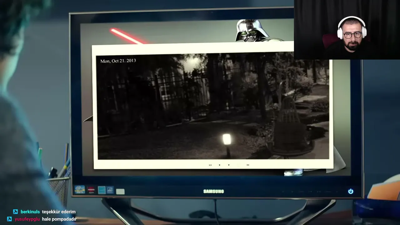Go back one photo with single left arrow

coord(219,165)
